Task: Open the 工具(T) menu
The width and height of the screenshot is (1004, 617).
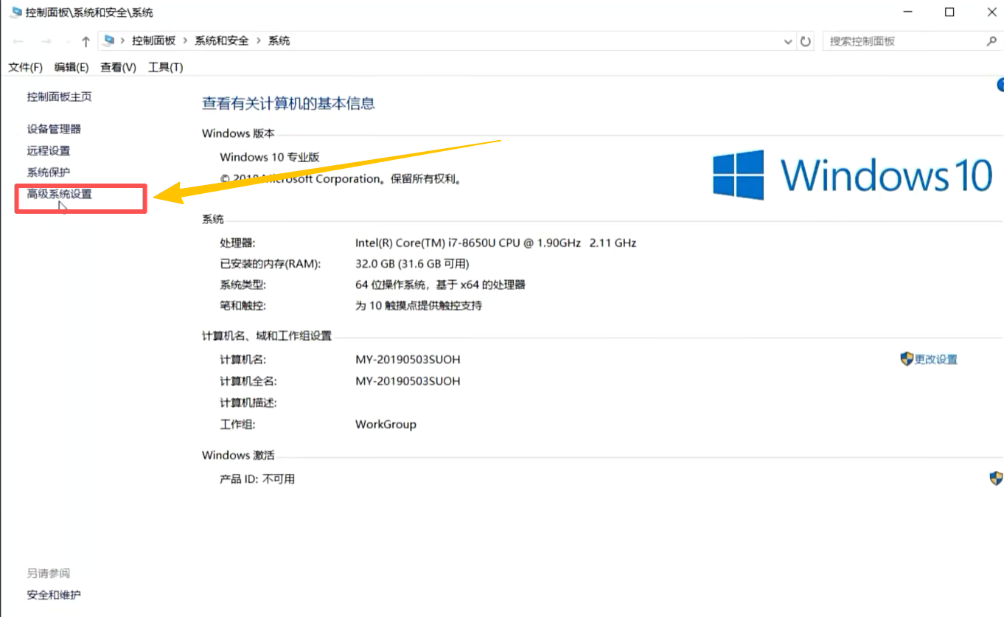Action: (x=166, y=67)
